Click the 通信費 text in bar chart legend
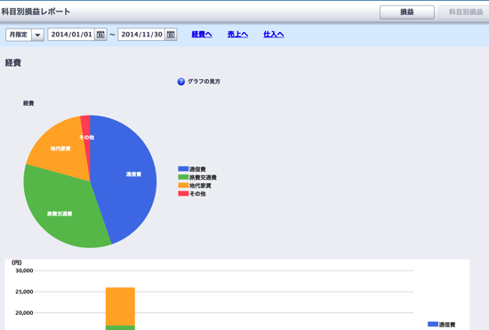The height and width of the screenshot is (330, 489). [447, 325]
